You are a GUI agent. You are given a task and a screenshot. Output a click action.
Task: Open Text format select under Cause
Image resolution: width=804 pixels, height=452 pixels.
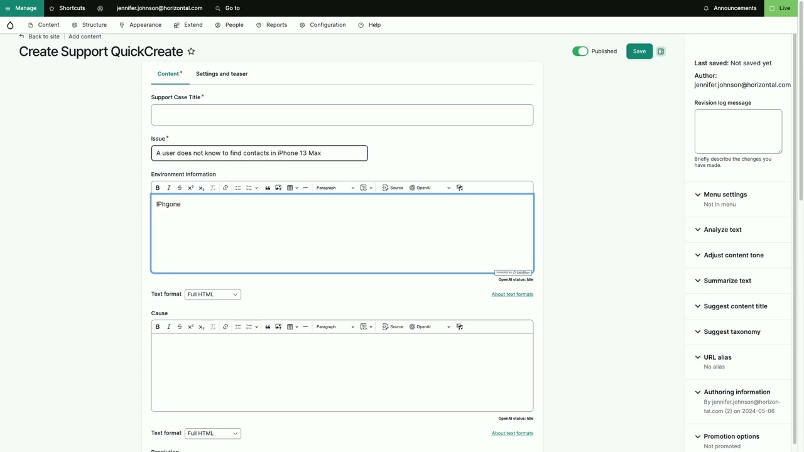[x=212, y=433]
